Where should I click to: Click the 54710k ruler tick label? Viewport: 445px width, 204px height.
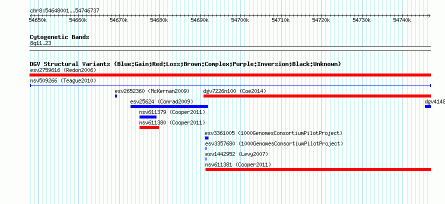[281, 20]
